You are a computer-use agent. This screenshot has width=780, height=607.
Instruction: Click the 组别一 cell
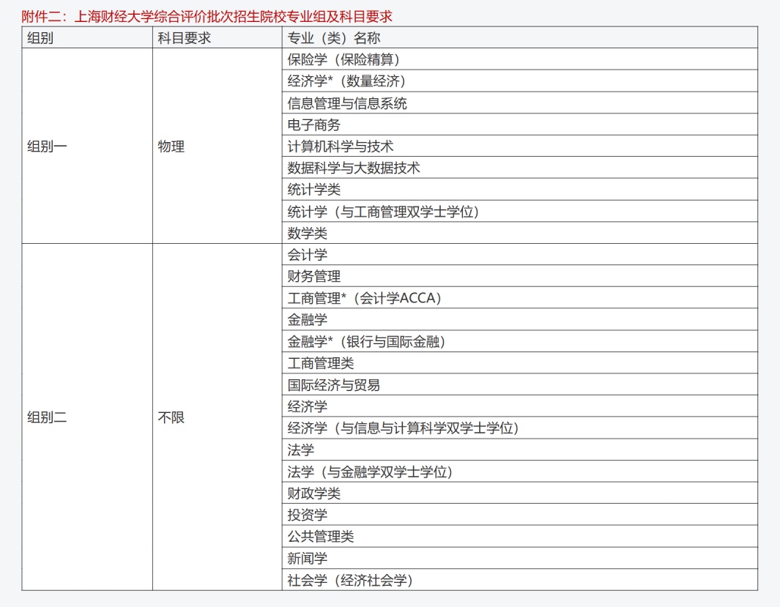(x=87, y=146)
